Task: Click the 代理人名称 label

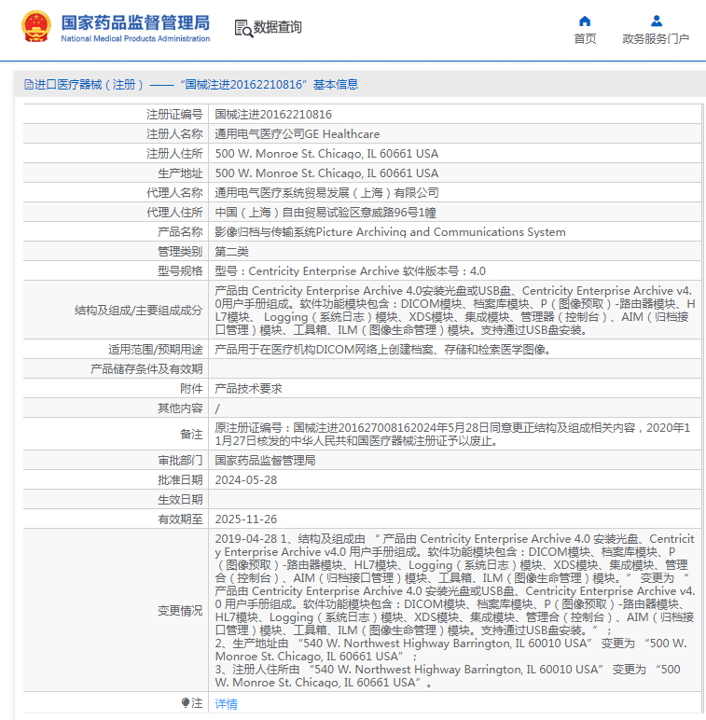Action: pos(174,193)
